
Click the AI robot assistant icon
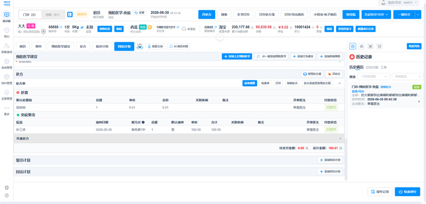[x=140, y=46]
